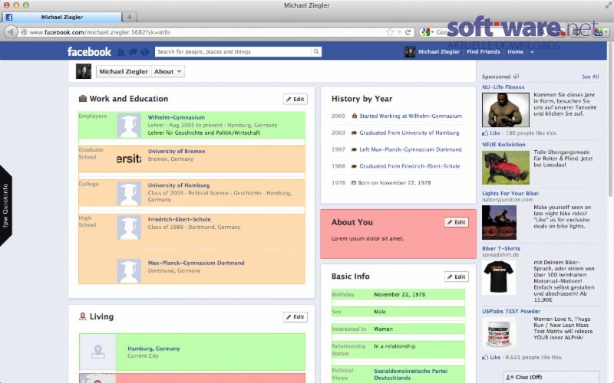Open account menu arrow beside Home
Viewport: 614px width, 383px height.
[532, 51]
